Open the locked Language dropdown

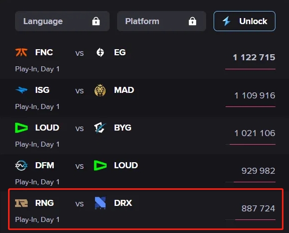pos(62,21)
